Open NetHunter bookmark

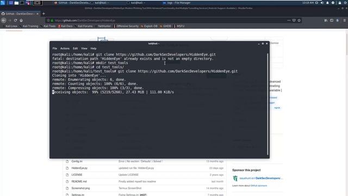[x=103, y=26]
